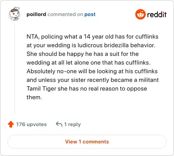
Task: Click the "commented on" text
Action: (65, 14)
